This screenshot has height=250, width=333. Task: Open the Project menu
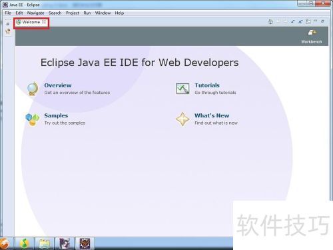[x=73, y=13]
